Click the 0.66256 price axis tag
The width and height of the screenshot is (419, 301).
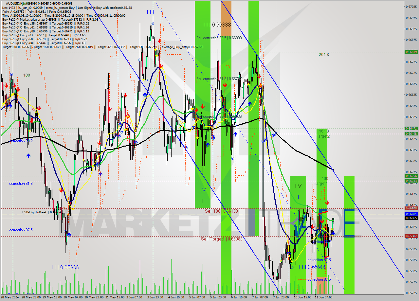411,176
